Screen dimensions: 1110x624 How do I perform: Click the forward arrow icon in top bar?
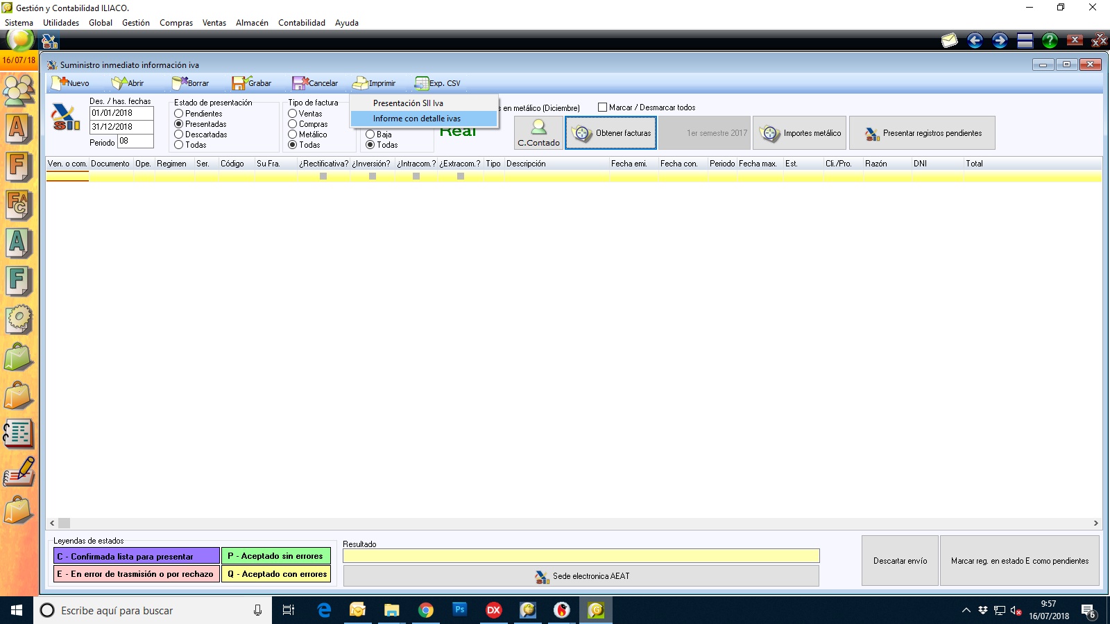point(1000,40)
